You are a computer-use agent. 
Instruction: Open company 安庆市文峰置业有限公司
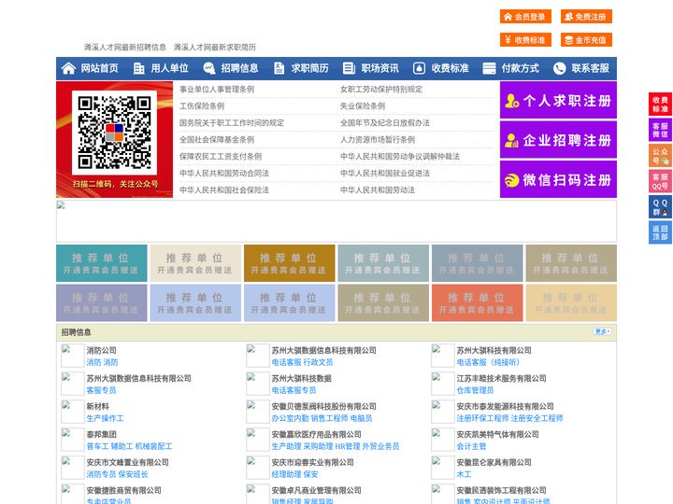click(x=127, y=462)
